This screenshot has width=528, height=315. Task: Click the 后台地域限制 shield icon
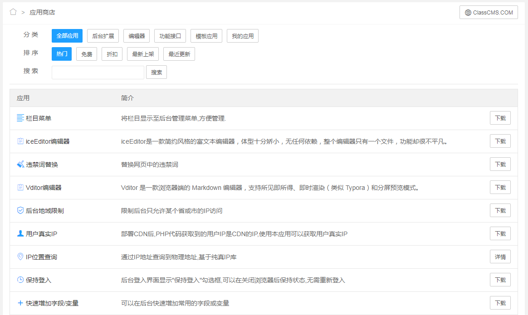pos(20,211)
